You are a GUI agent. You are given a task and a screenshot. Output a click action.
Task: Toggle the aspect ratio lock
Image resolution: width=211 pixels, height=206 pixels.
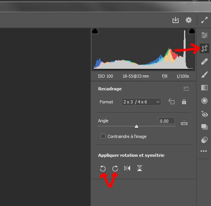point(184,102)
